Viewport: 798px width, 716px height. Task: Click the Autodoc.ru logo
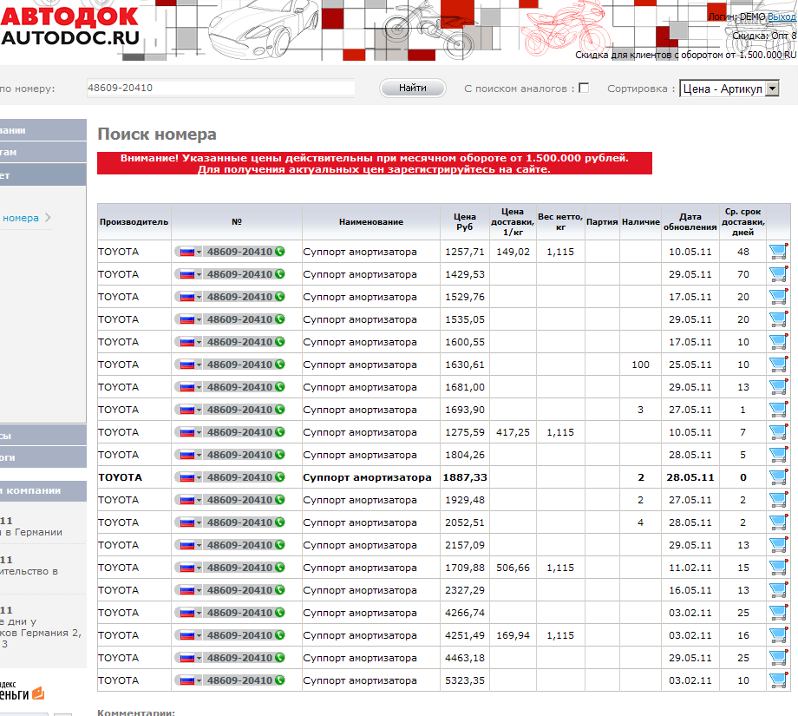click(x=69, y=26)
